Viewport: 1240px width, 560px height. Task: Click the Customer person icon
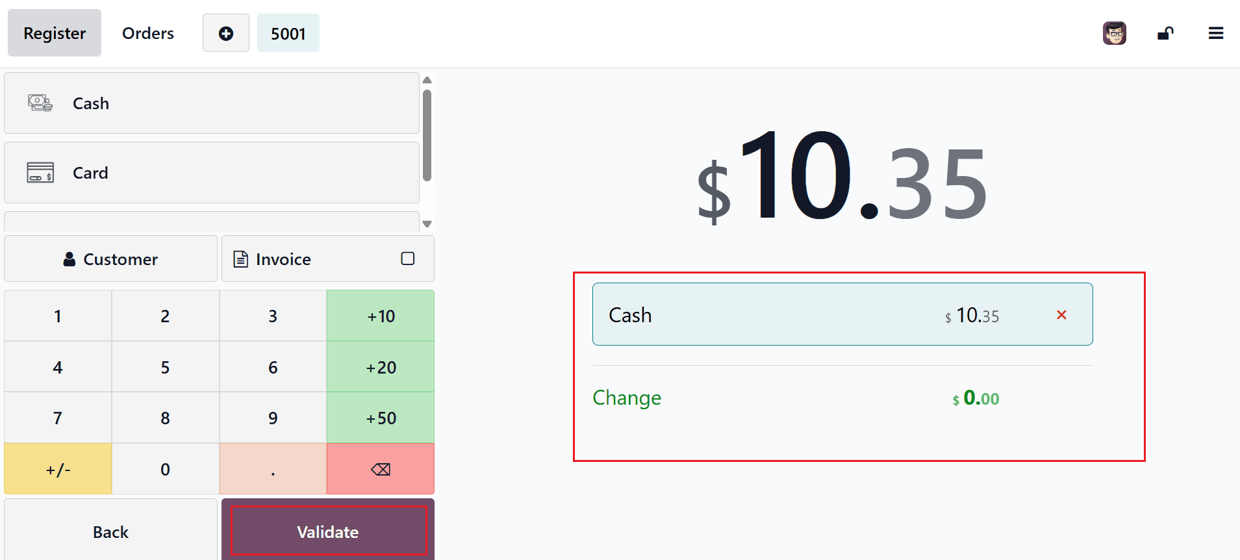(x=70, y=259)
